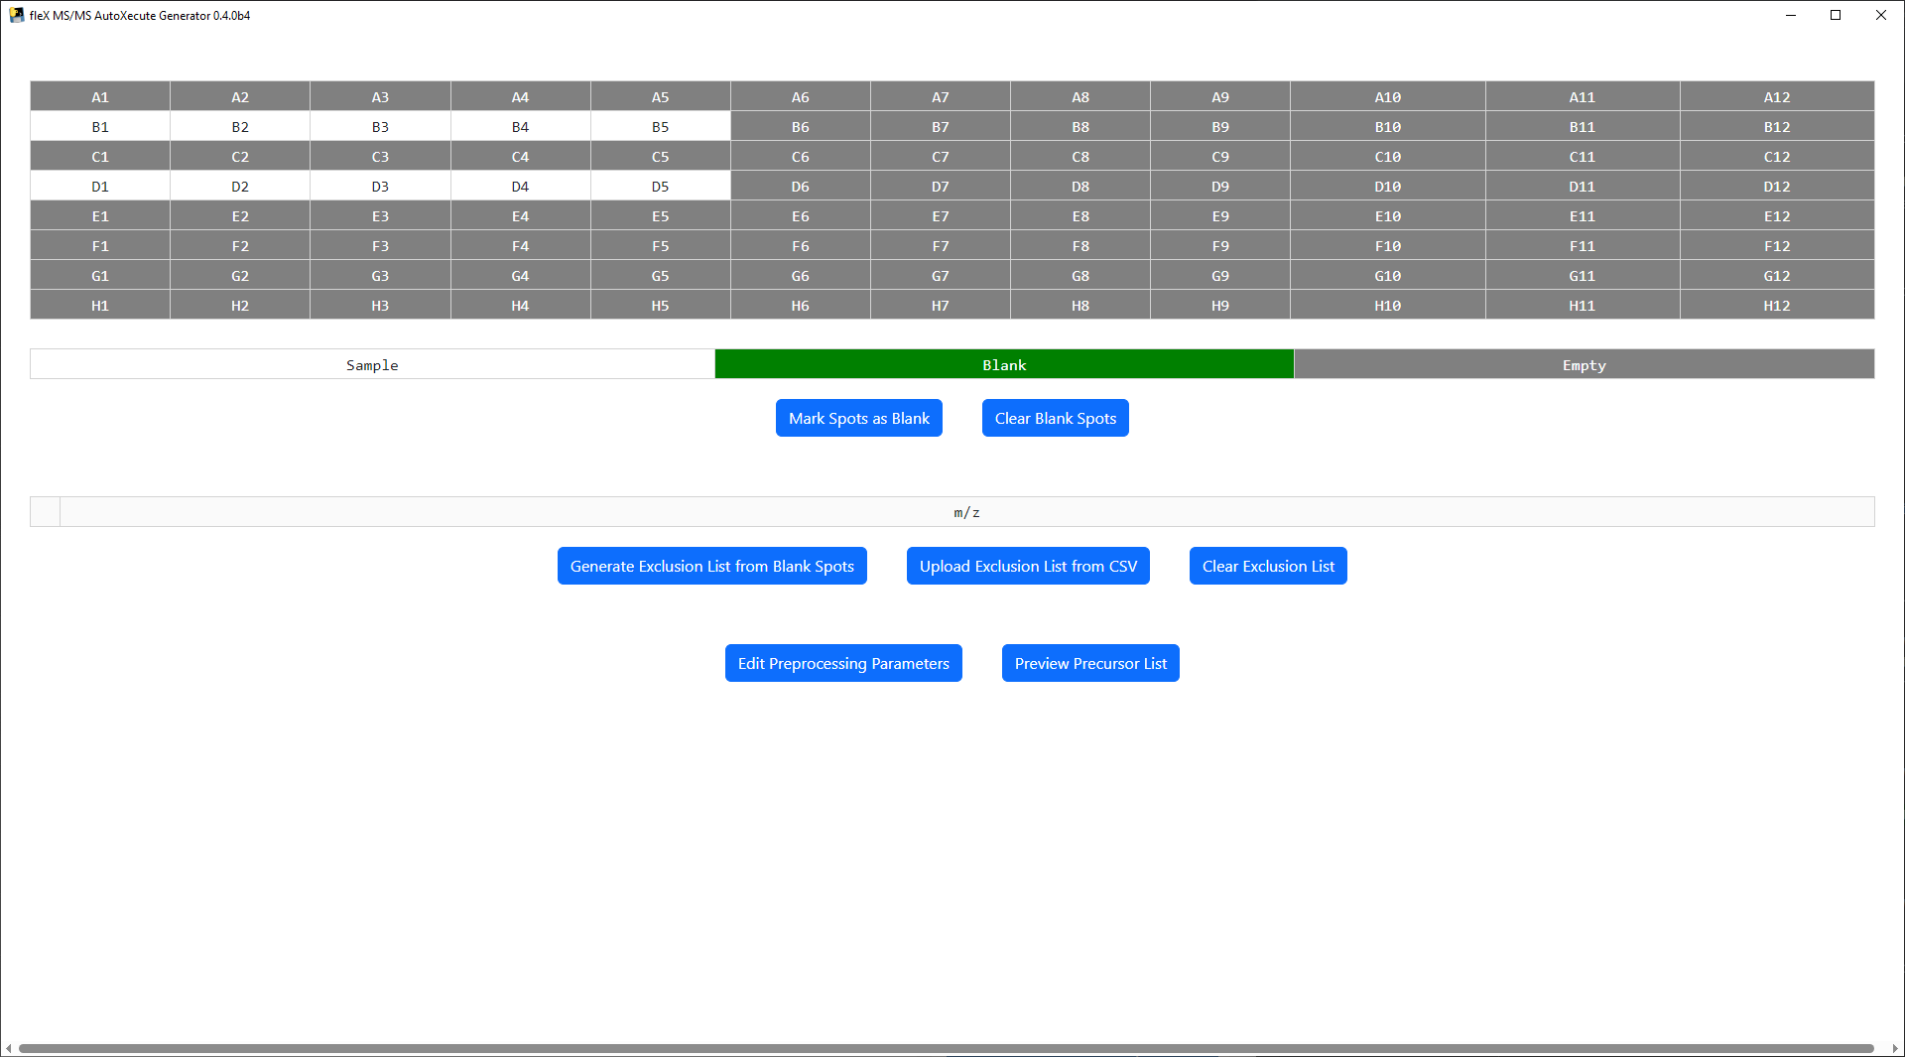Image resolution: width=1905 pixels, height=1057 pixels.
Task: Click the green Blank legend bar
Action: pyautogui.click(x=1004, y=364)
